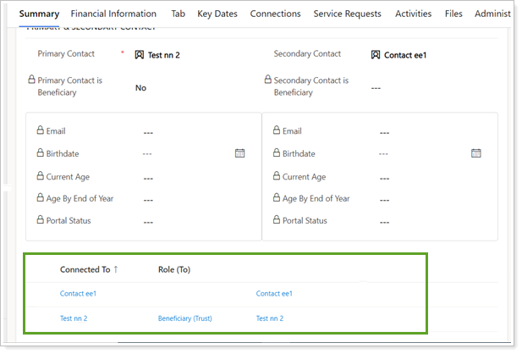Click lock icon next to primary Email
The image size is (522, 354).
[x=40, y=131]
